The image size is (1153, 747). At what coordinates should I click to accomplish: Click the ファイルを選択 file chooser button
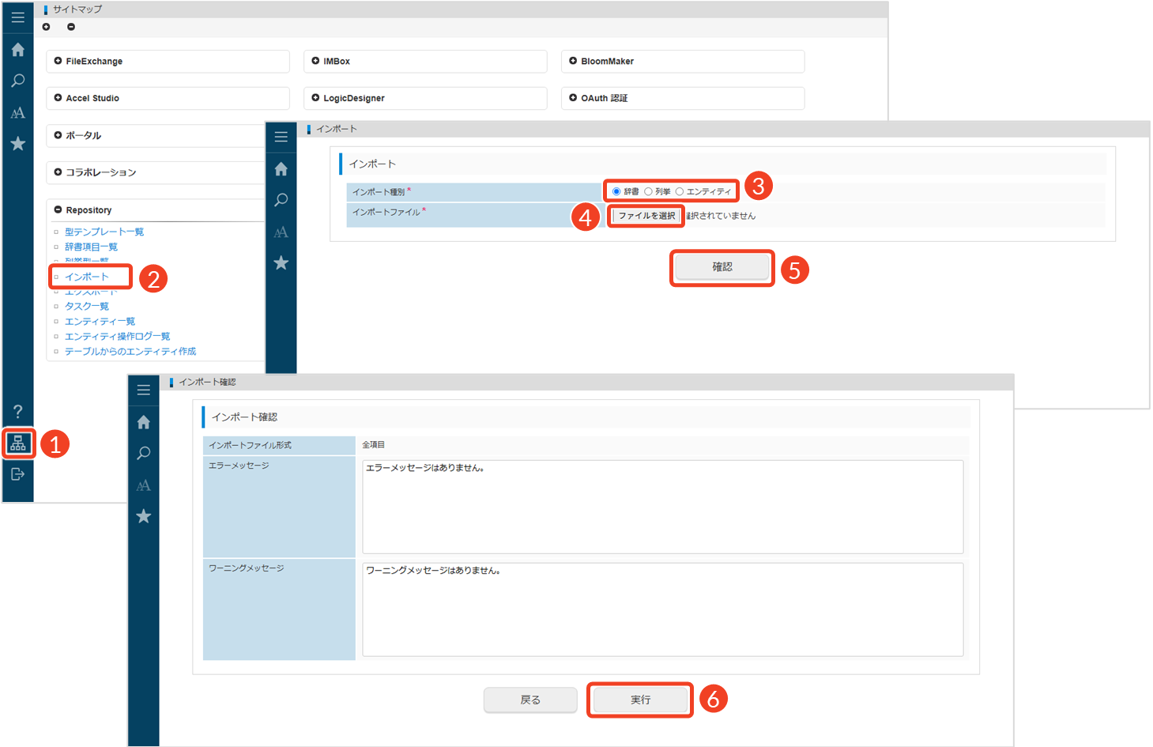coord(646,216)
